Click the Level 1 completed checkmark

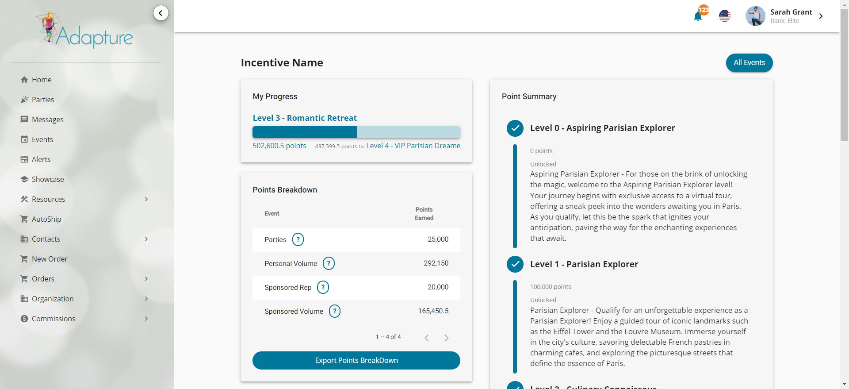[x=515, y=264]
